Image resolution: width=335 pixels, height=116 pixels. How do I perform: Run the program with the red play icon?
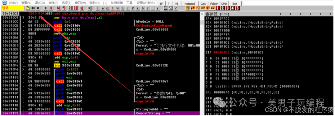click(46, 8)
